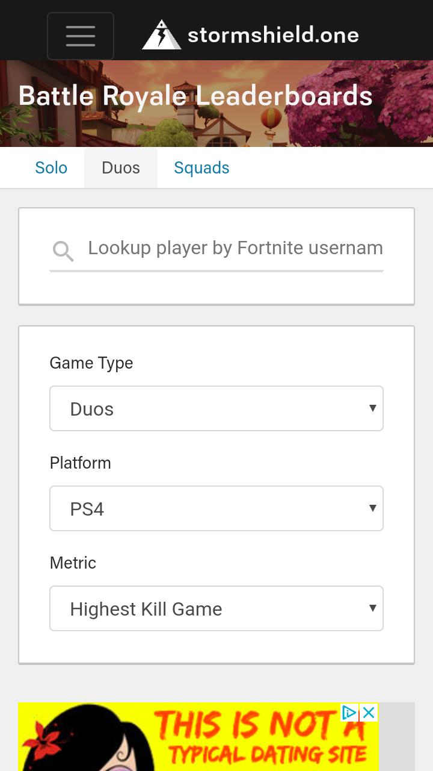Click the Stormshield mountain logo icon
This screenshot has width=433, height=771.
tap(161, 35)
